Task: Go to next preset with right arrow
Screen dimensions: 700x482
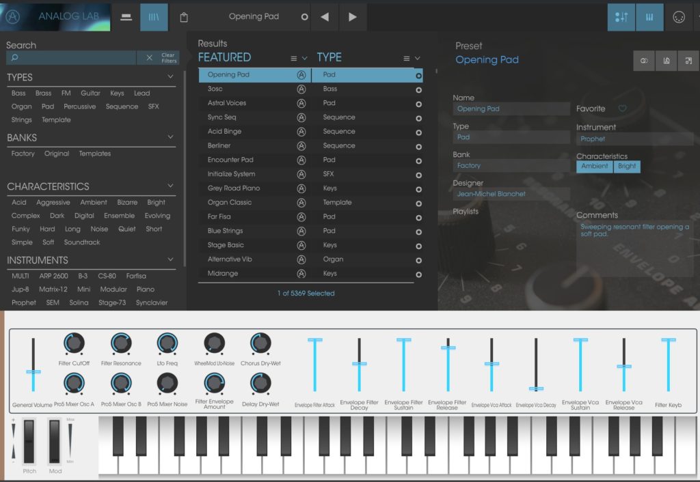Action: tap(353, 17)
